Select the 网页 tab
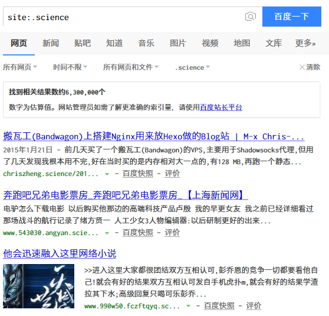 19,43
